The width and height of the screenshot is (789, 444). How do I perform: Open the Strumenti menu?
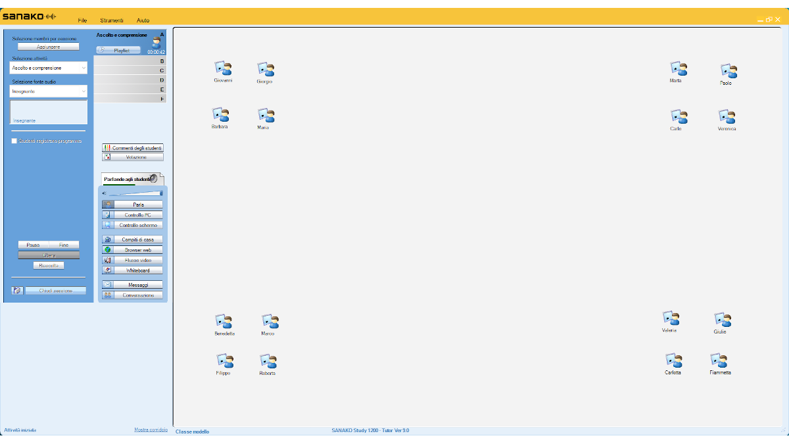tap(112, 21)
